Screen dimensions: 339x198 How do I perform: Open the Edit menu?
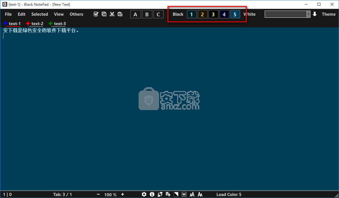point(22,14)
